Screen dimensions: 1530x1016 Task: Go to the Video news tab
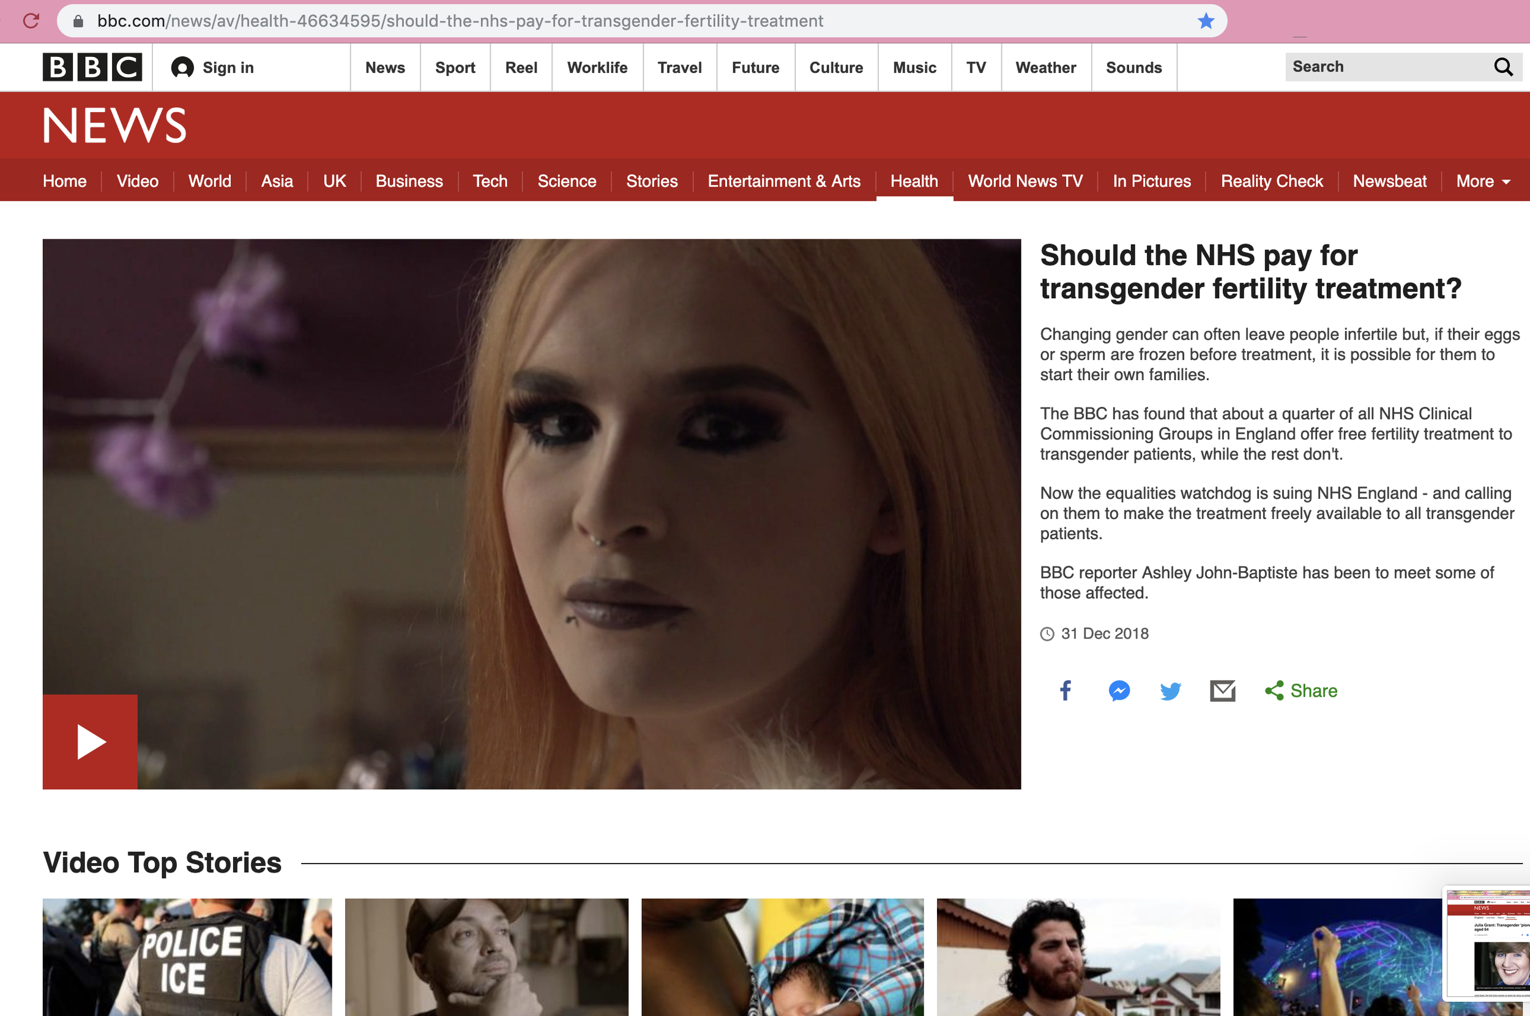pos(137,181)
